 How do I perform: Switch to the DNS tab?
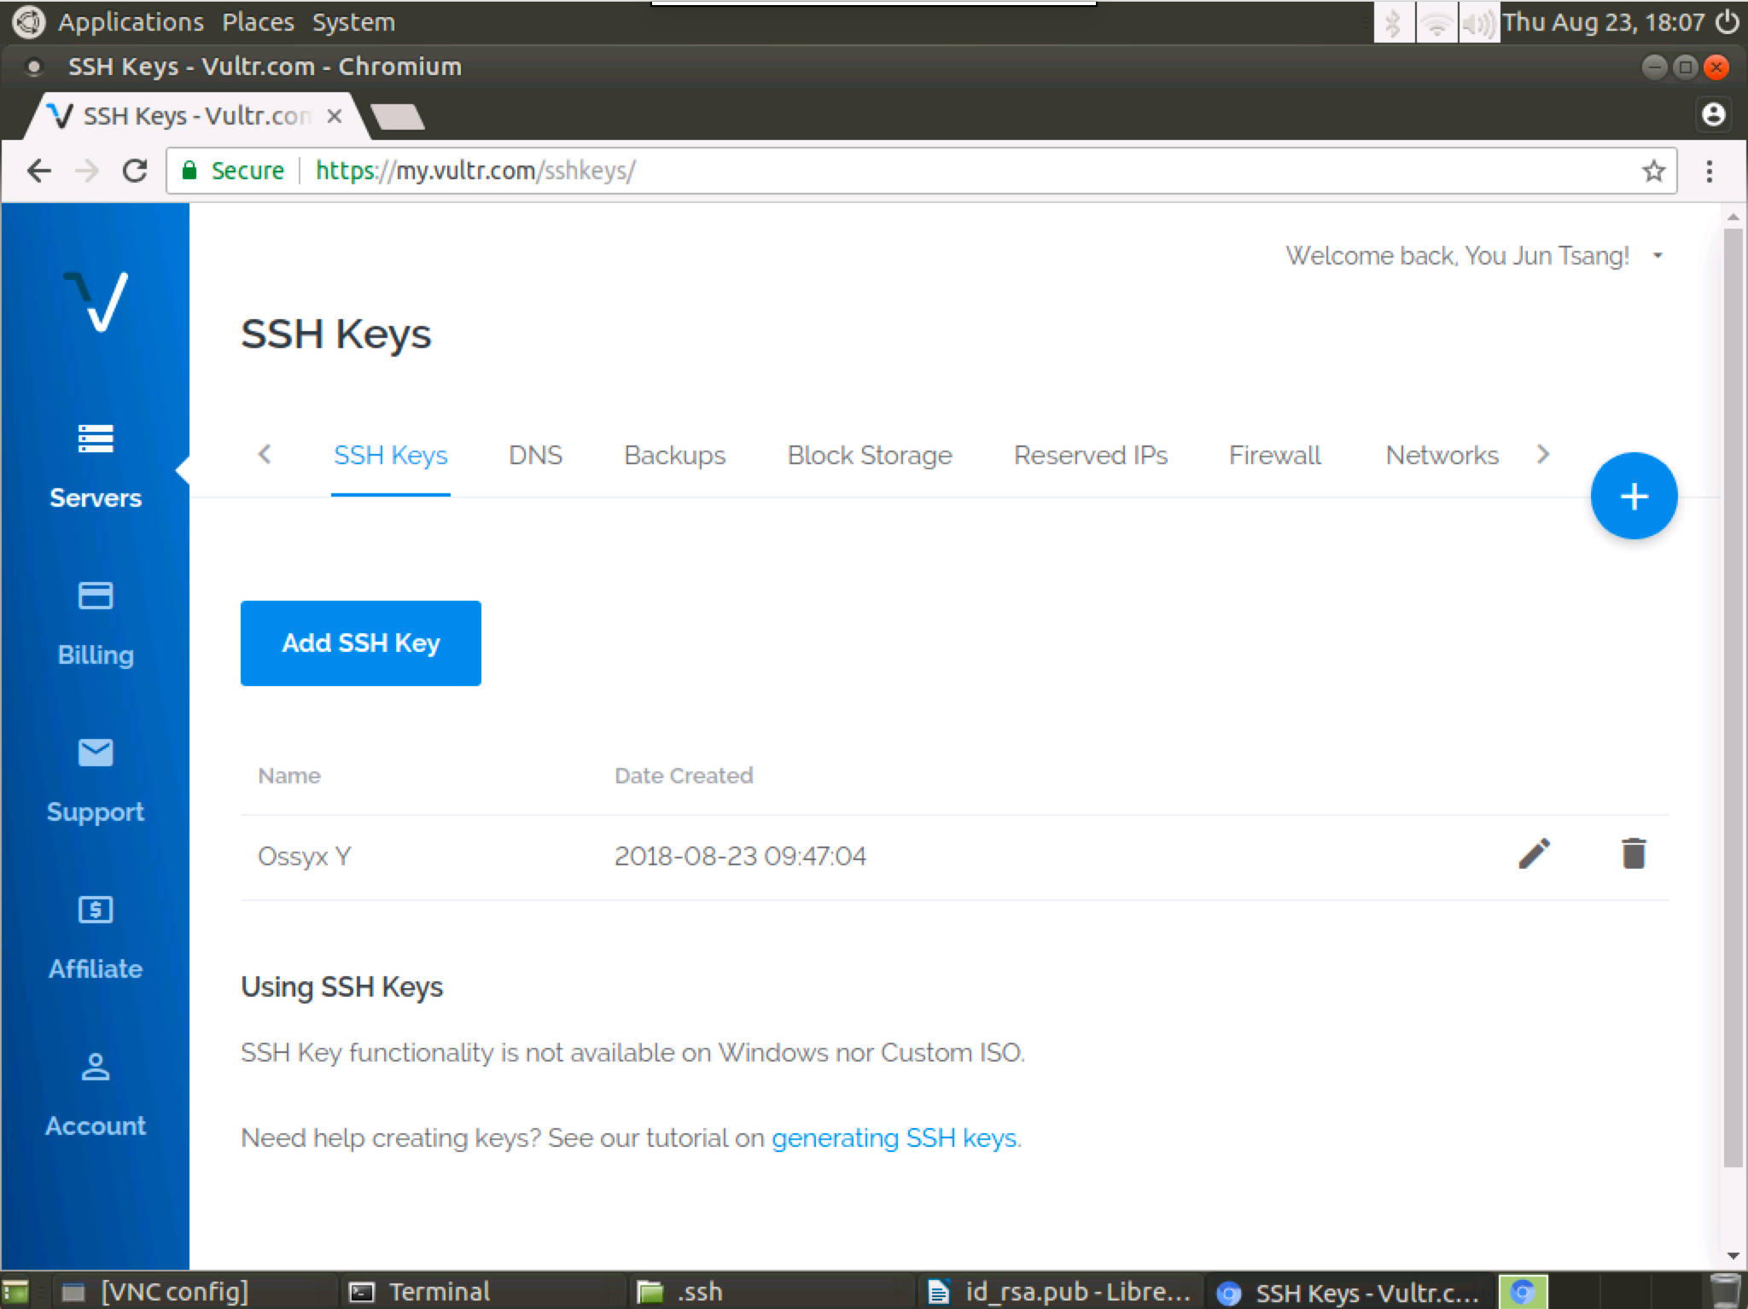click(535, 456)
